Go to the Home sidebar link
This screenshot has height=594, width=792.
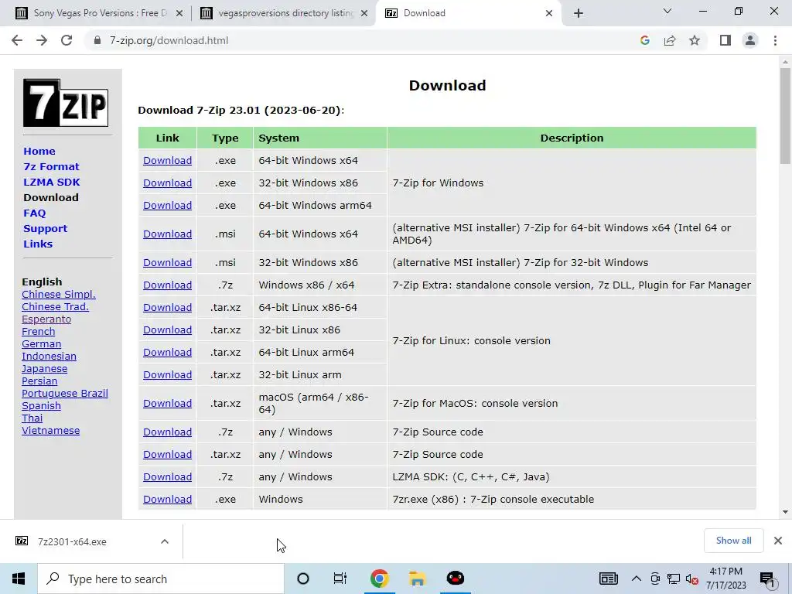[39, 151]
